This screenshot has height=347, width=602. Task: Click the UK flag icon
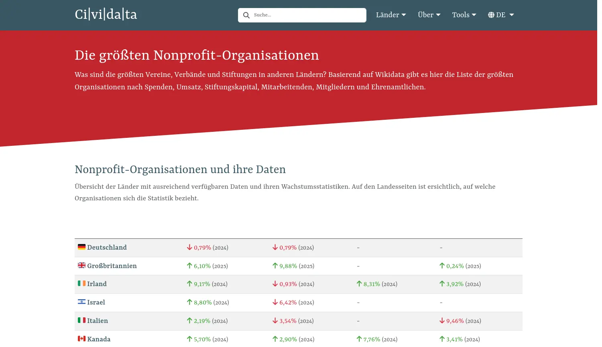pyautogui.click(x=82, y=265)
